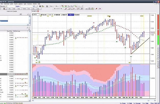
Task: Click the purple Ps toolbar icon
Action: click(x=100, y=9)
